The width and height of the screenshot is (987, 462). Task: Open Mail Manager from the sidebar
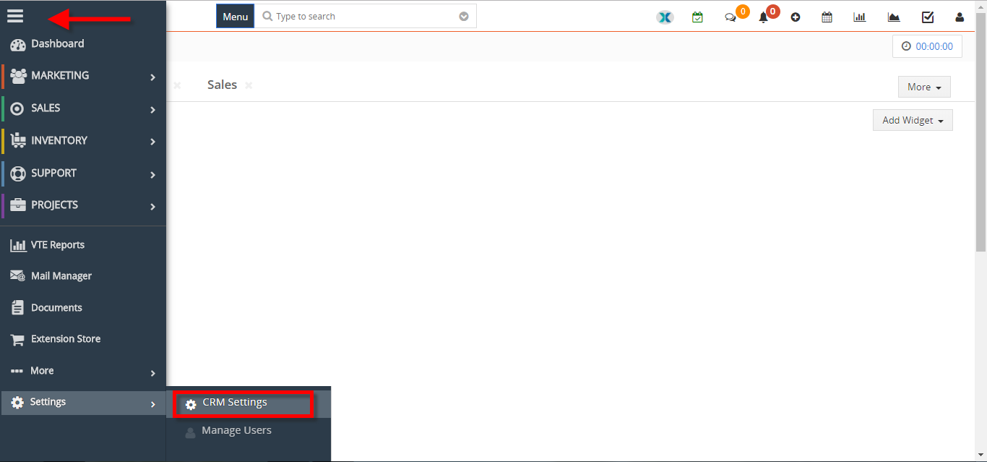[x=61, y=275]
